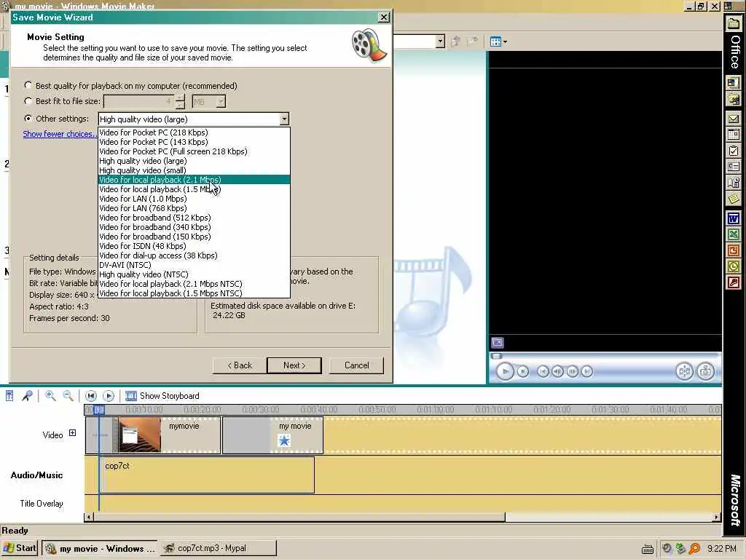Open the collections view dropdown in toolbar
The width and height of the screenshot is (746, 559).
click(x=498, y=41)
